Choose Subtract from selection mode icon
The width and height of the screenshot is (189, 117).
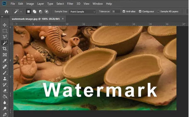pos(41,12)
